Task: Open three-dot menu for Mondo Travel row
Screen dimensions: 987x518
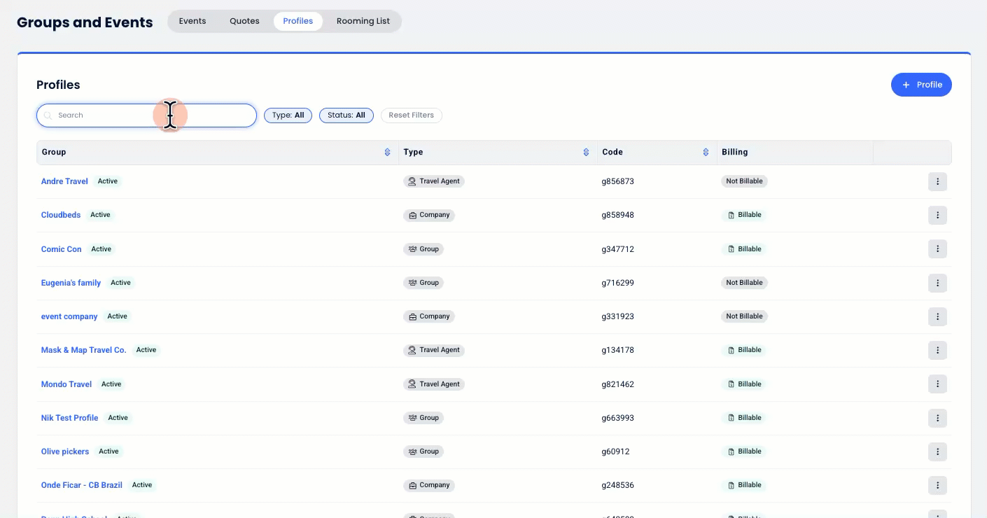Action: (937, 384)
